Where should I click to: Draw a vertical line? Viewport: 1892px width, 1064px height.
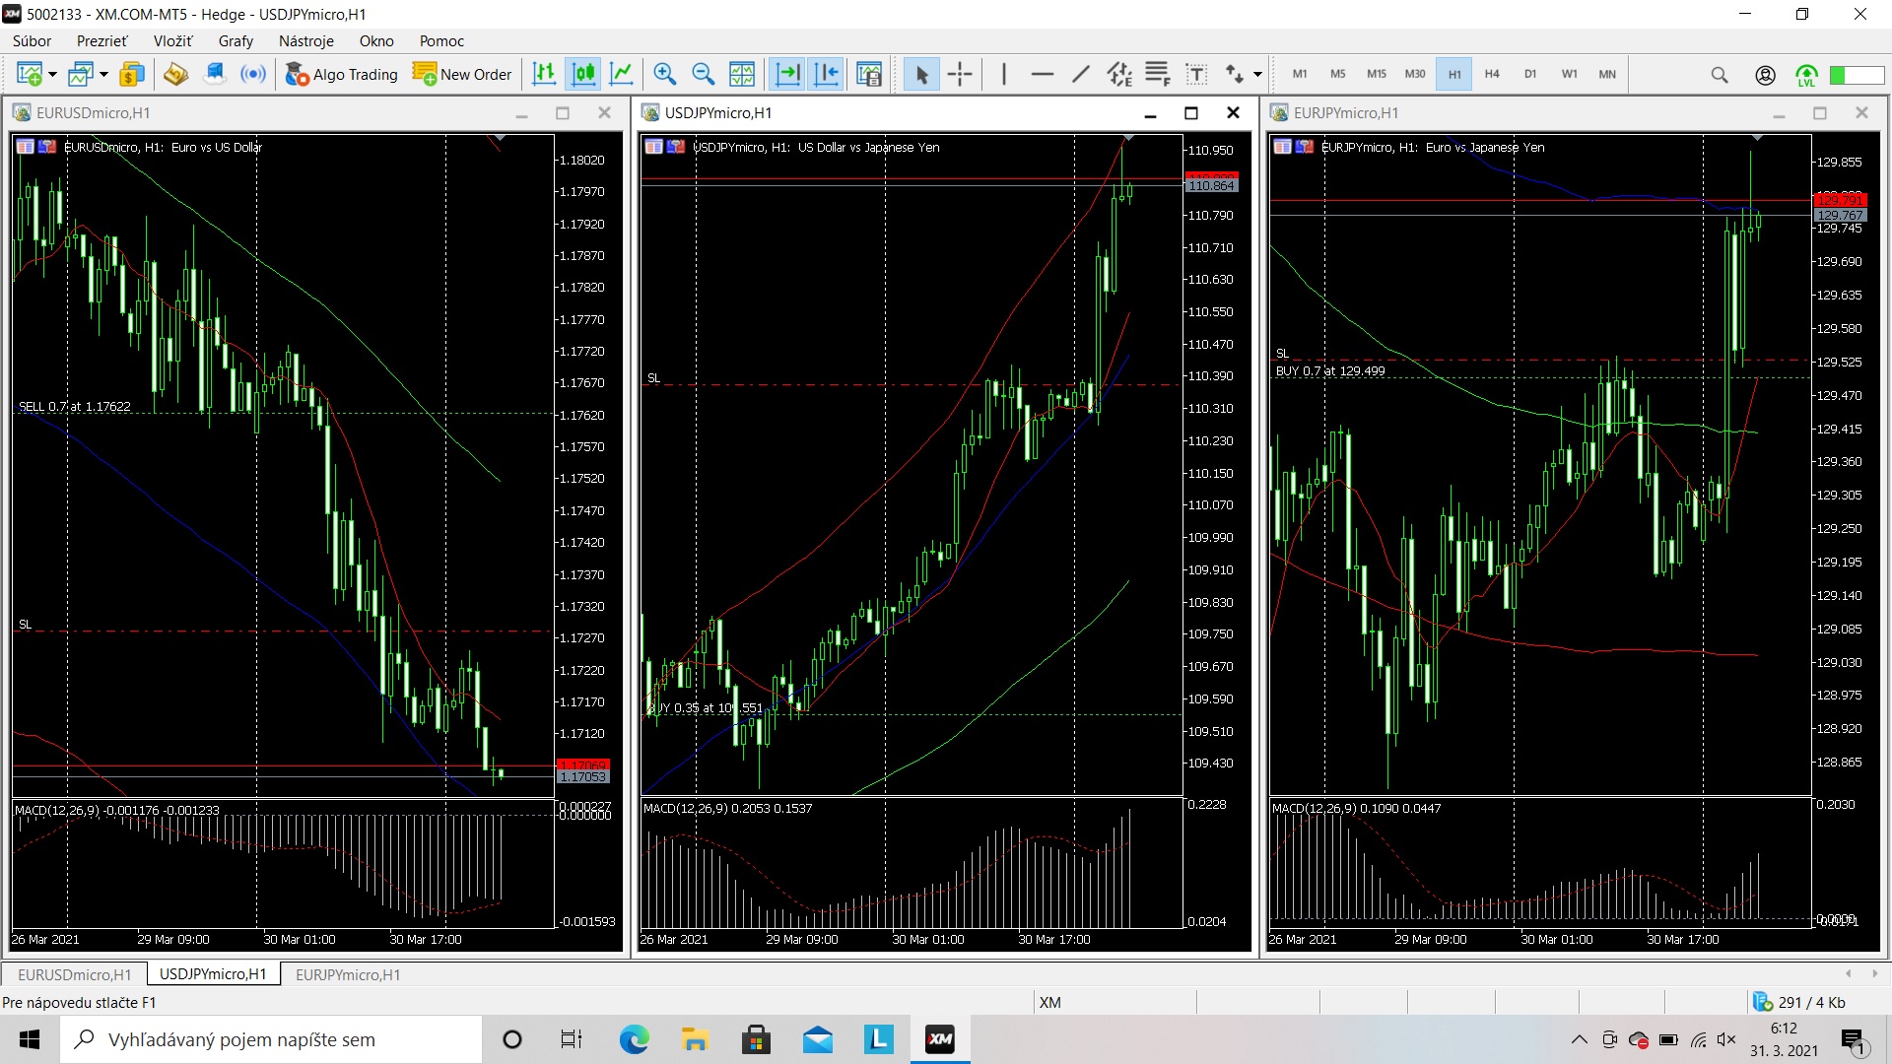[1003, 74]
